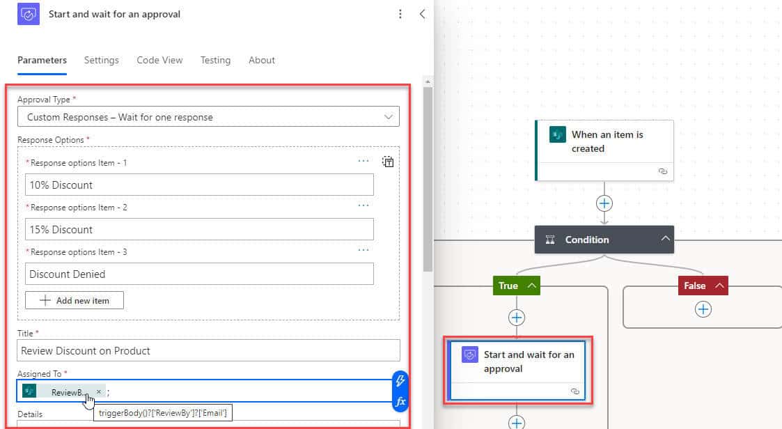Click the Response Options label
The width and height of the screenshot is (782, 429).
(x=50, y=140)
